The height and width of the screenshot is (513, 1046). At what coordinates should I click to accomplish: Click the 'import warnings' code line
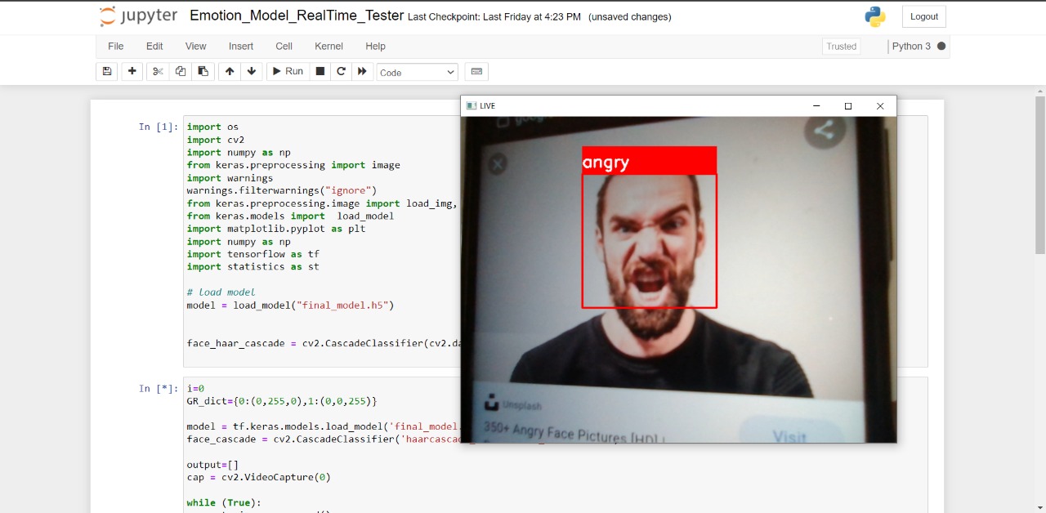[x=230, y=178]
